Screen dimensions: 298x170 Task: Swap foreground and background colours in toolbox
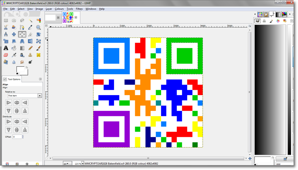point(26,67)
